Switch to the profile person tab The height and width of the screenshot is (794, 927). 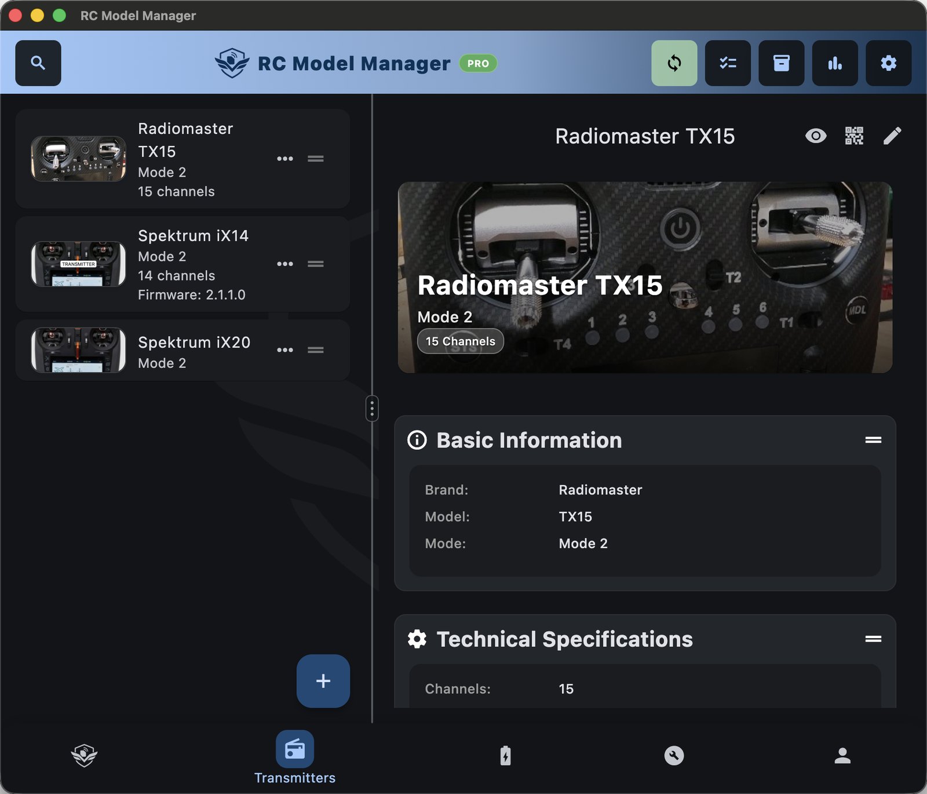pyautogui.click(x=842, y=756)
